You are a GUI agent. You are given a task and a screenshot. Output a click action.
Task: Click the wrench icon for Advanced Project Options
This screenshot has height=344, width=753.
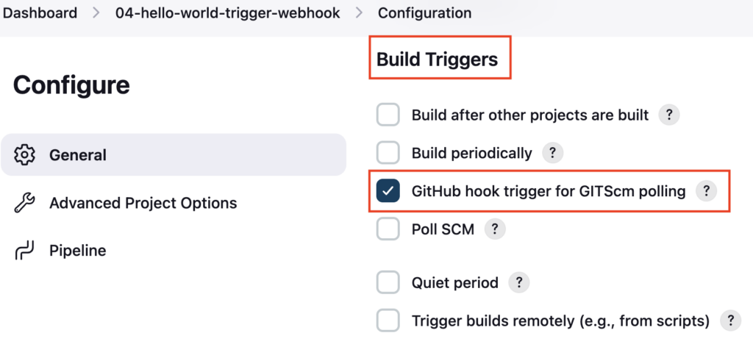[x=24, y=203]
